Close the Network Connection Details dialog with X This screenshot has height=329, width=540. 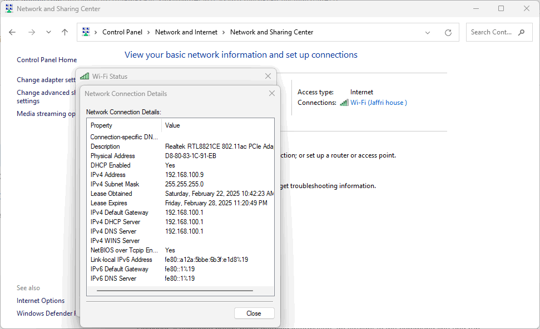click(x=272, y=94)
